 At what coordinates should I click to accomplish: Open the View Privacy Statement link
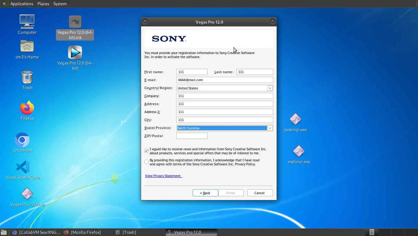tap(163, 176)
